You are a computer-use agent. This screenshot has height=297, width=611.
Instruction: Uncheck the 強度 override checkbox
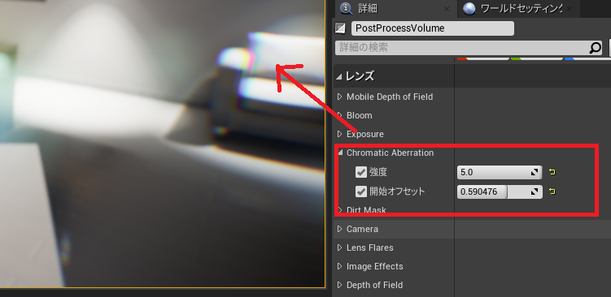pos(361,172)
